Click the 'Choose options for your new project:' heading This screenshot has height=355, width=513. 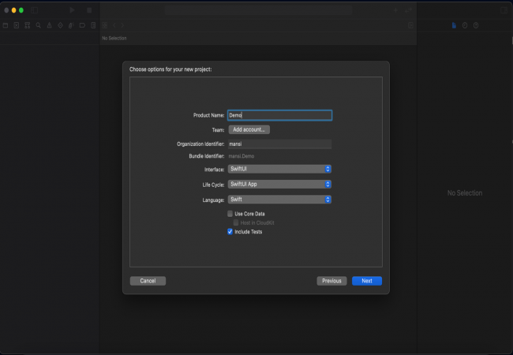170,69
